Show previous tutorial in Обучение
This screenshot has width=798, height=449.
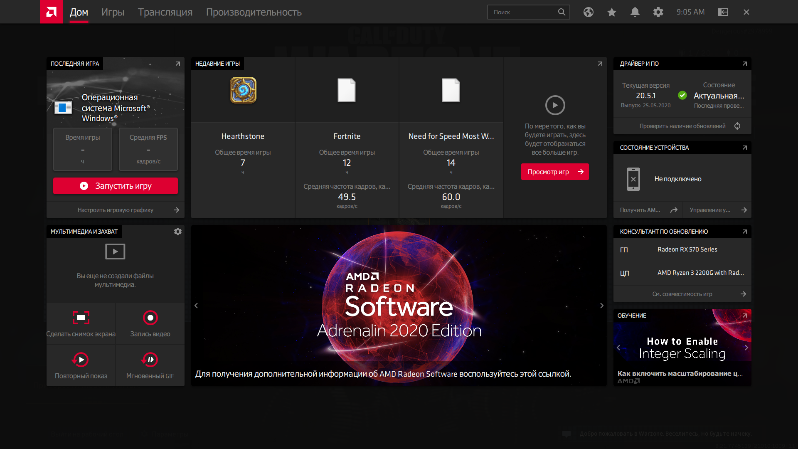tap(618, 348)
